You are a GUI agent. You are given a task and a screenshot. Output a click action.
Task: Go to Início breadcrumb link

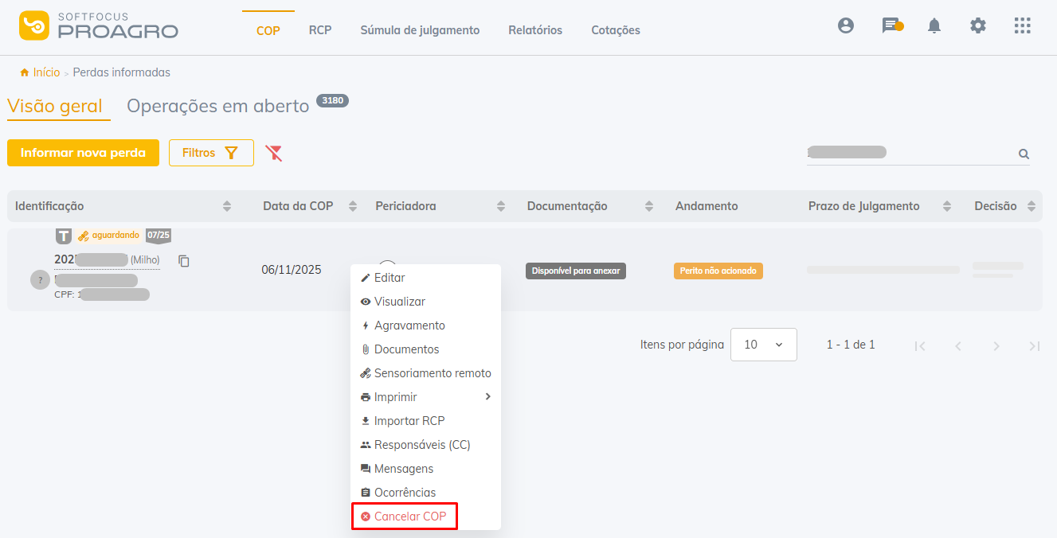tap(45, 72)
